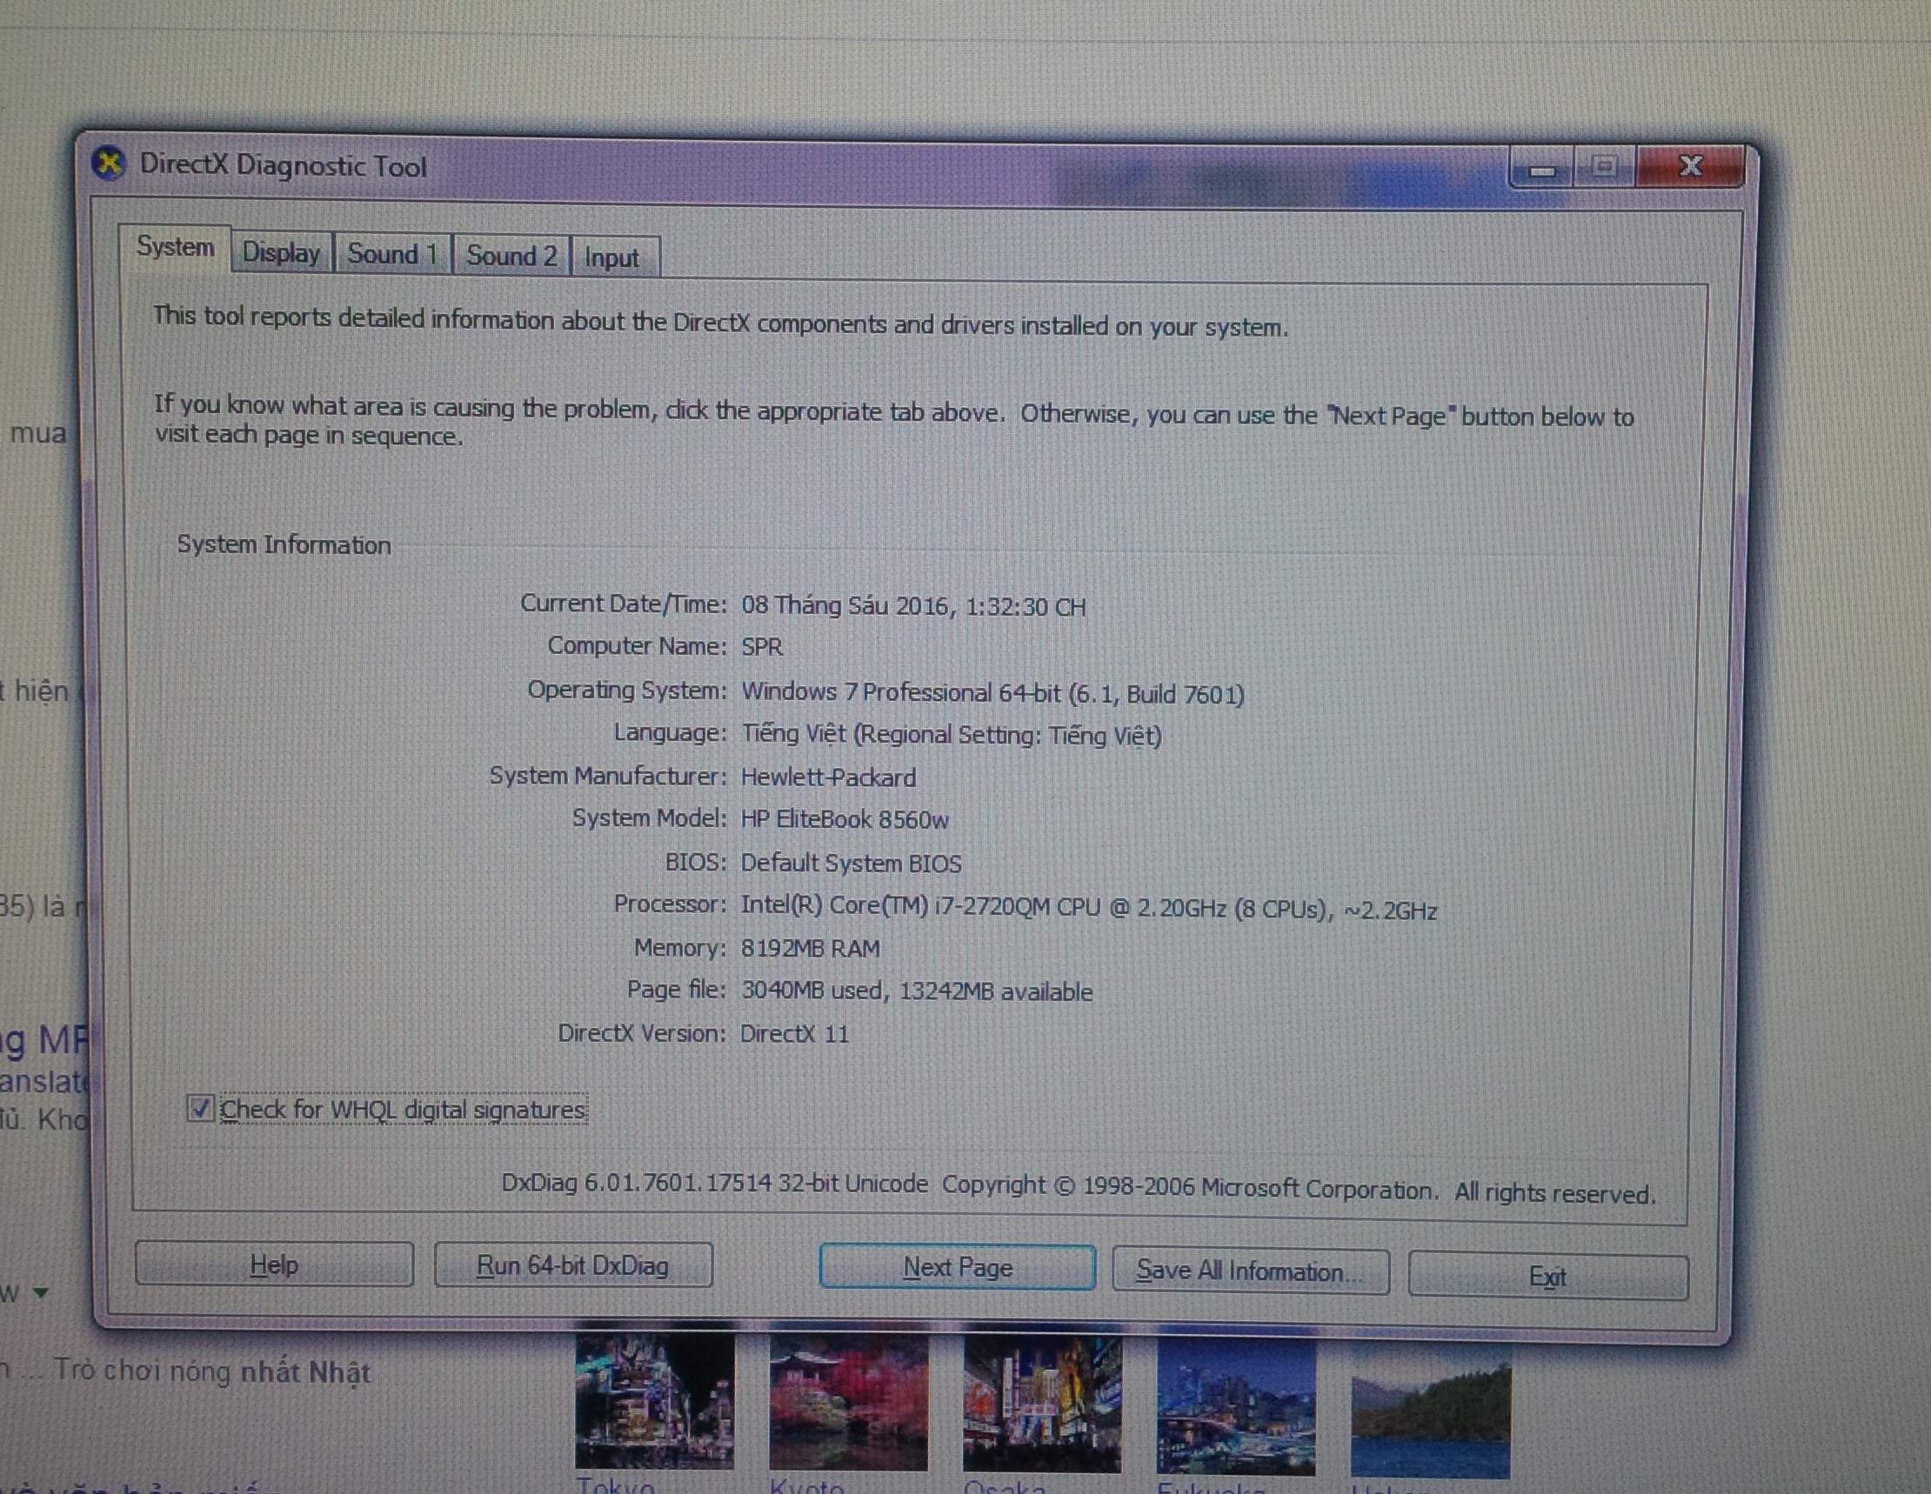Click the dropdown arrow in background browser
The width and height of the screenshot is (1931, 1494).
click(x=41, y=1292)
